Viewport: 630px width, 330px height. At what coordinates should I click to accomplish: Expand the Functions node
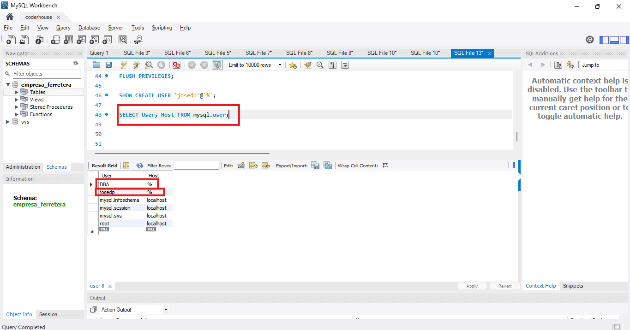[17, 114]
